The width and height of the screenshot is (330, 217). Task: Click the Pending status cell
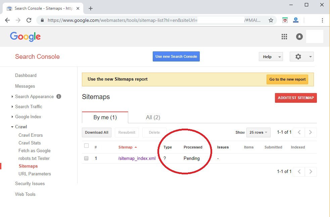click(191, 159)
